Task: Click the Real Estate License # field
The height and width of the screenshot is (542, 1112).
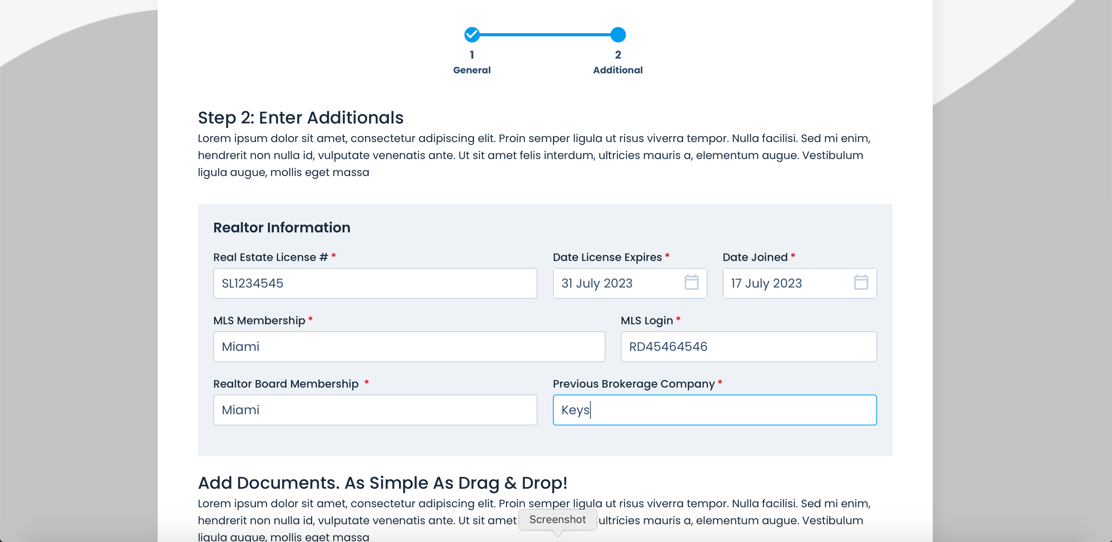Action: [375, 283]
